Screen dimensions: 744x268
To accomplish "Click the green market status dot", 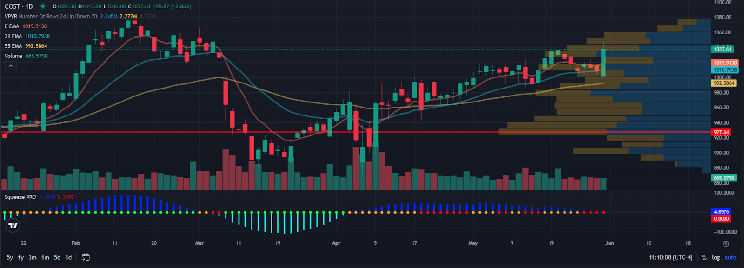I will coord(43,6).
